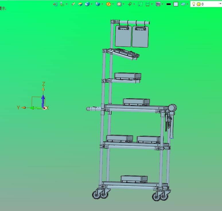Click the orange polygon mesh icon

[x=108, y=4]
